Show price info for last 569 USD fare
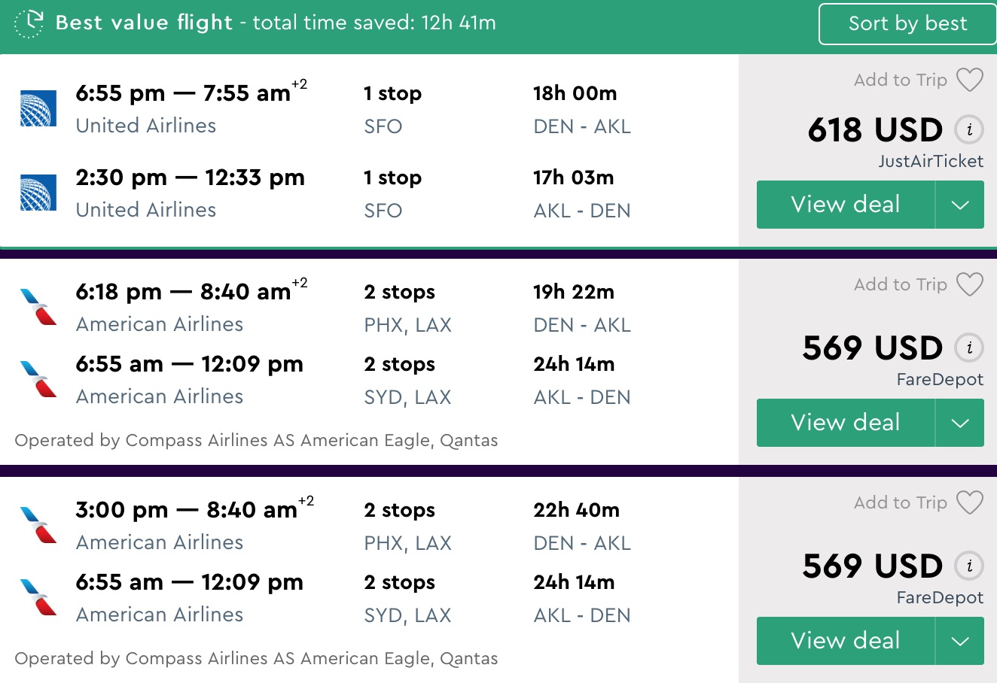Image resolution: width=997 pixels, height=683 pixels. point(969,566)
